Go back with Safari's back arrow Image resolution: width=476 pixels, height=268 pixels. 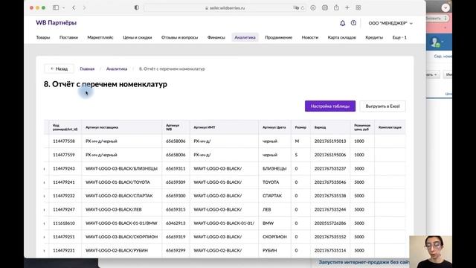tap(74, 7)
